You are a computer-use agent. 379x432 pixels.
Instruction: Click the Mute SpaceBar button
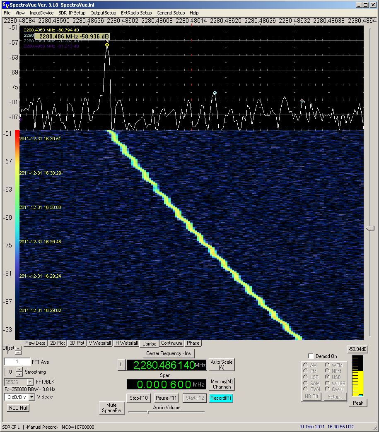pyautogui.click(x=111, y=408)
